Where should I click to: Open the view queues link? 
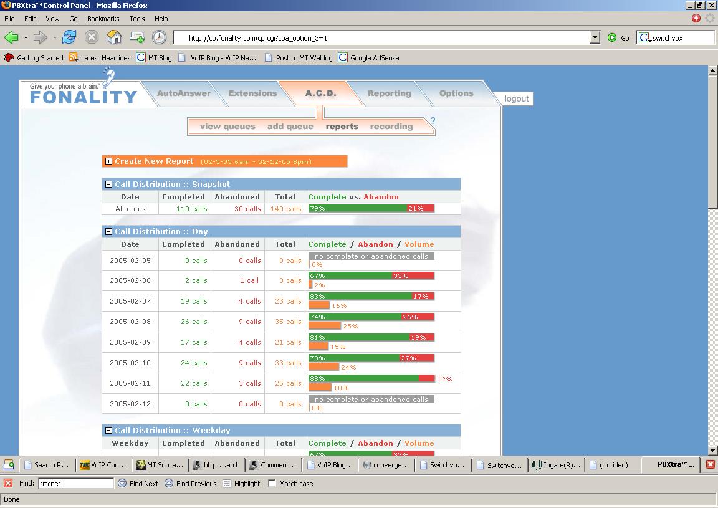227,127
